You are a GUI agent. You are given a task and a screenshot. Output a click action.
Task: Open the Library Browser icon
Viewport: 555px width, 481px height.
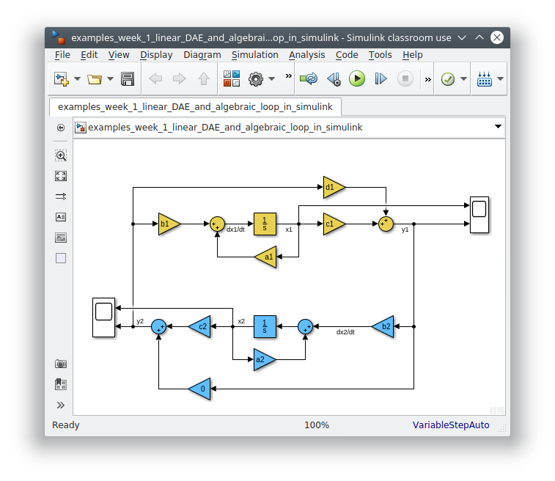click(x=232, y=78)
